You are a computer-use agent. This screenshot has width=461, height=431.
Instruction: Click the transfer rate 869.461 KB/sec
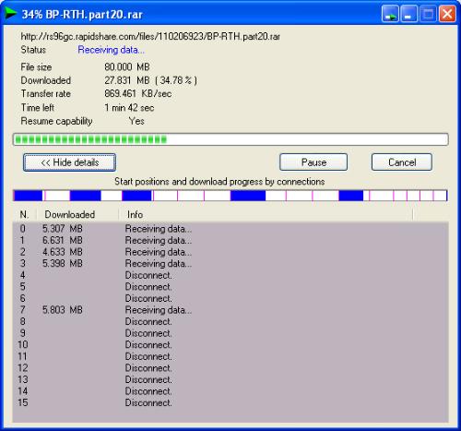click(138, 93)
